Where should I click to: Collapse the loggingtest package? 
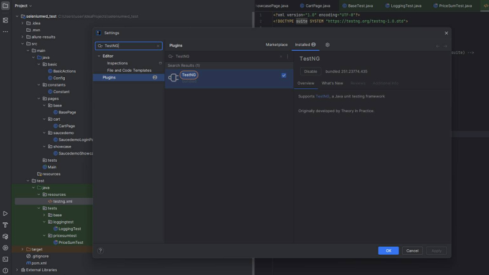click(x=44, y=222)
